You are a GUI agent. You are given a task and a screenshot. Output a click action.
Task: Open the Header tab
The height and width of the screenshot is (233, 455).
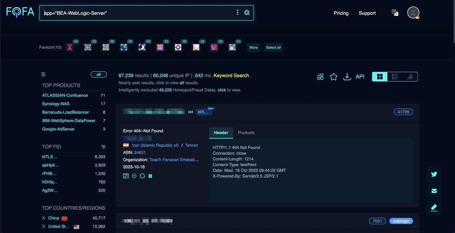pyautogui.click(x=221, y=133)
